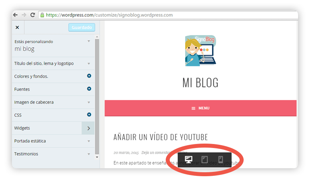Click the sidebar scrollbar up arrow
Screen dimensions: 310x179
[97, 37]
